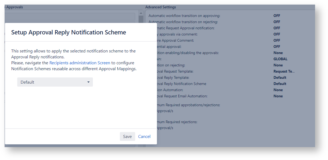Click the GLOBAL setting value
328x160 pixels.
coord(281,59)
